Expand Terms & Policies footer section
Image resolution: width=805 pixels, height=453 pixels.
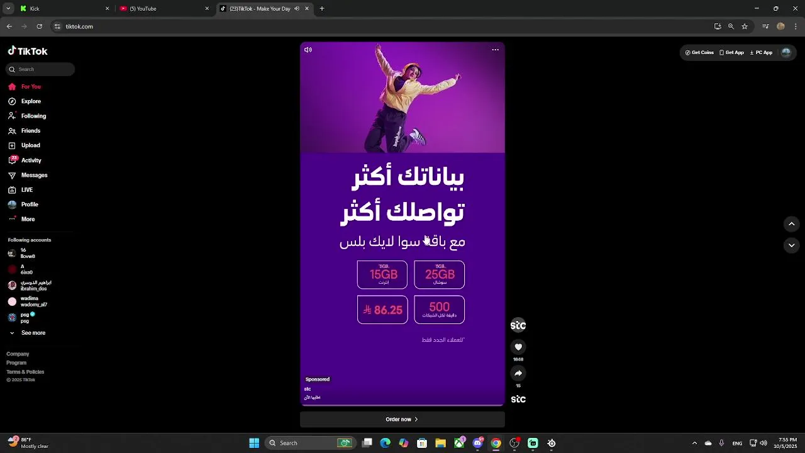coord(25,372)
